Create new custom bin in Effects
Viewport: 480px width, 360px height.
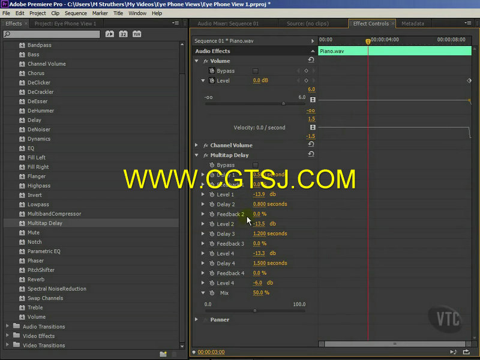pos(163,354)
